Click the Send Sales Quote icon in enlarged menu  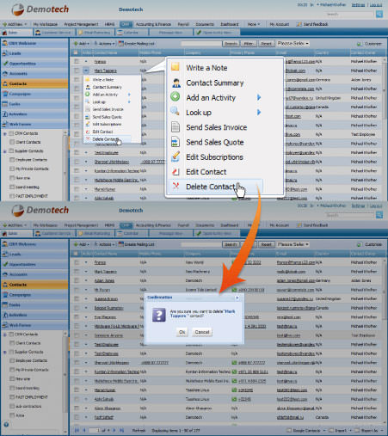click(176, 142)
